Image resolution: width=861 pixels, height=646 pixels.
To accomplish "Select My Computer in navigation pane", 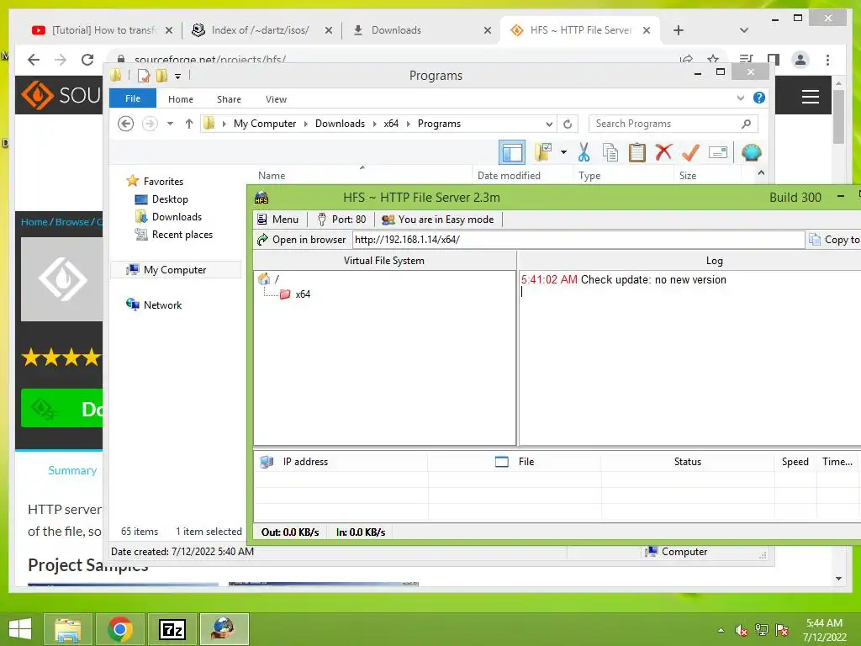I will click(x=175, y=270).
